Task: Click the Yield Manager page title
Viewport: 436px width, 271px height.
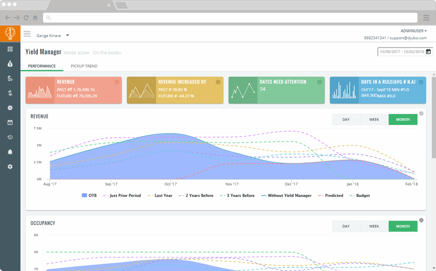Action: point(43,52)
